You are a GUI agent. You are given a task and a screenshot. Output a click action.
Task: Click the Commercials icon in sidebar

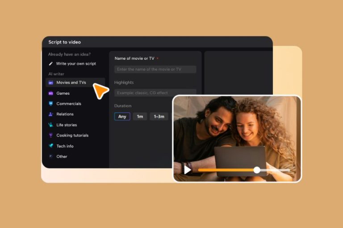(x=51, y=104)
